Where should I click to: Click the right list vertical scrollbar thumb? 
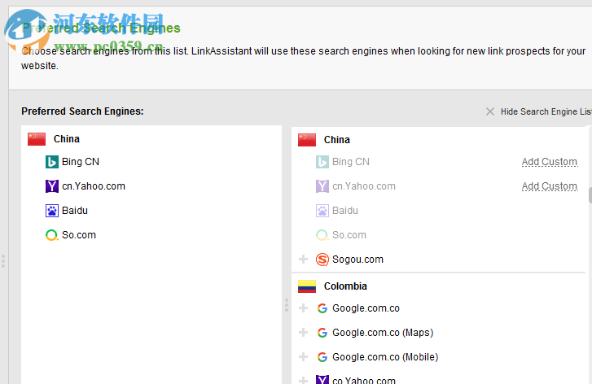click(590, 195)
